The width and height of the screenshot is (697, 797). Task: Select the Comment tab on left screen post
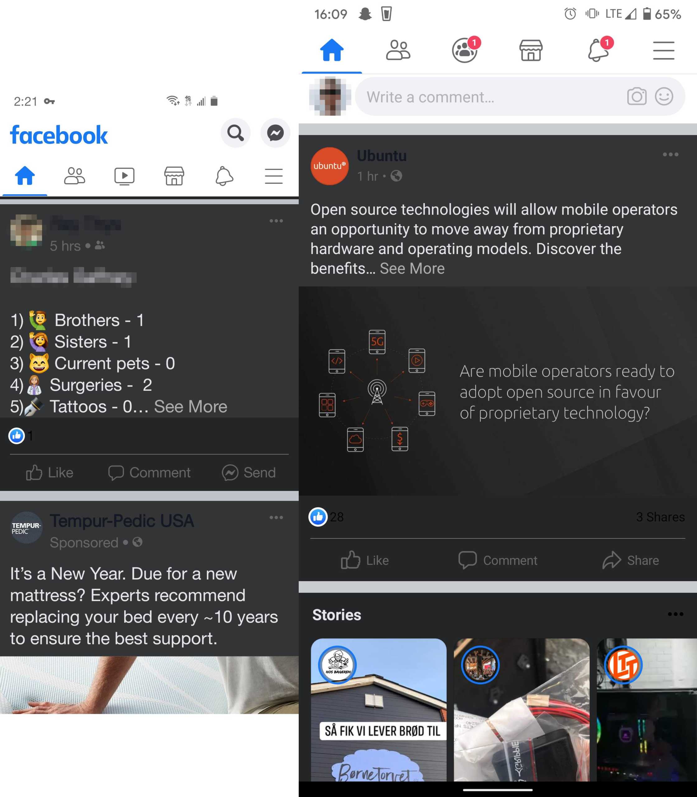click(x=149, y=472)
